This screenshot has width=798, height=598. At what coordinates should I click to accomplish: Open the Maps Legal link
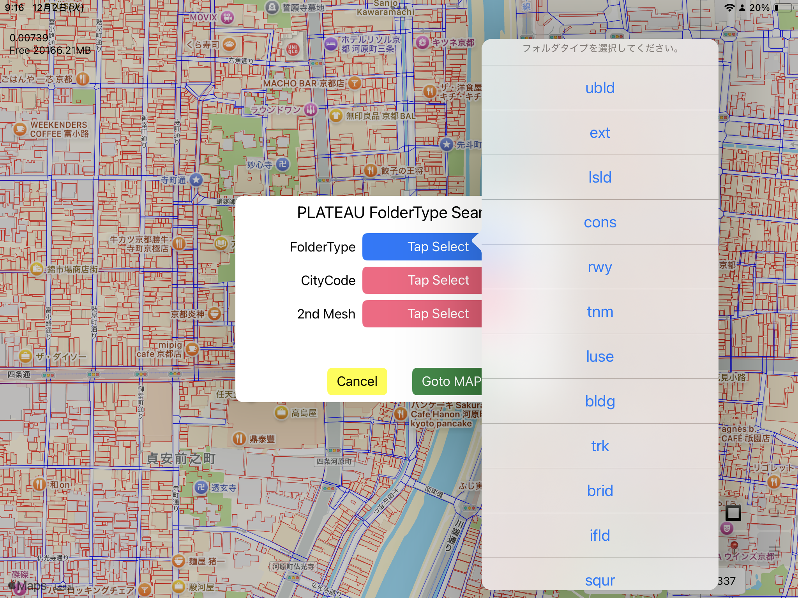63,586
